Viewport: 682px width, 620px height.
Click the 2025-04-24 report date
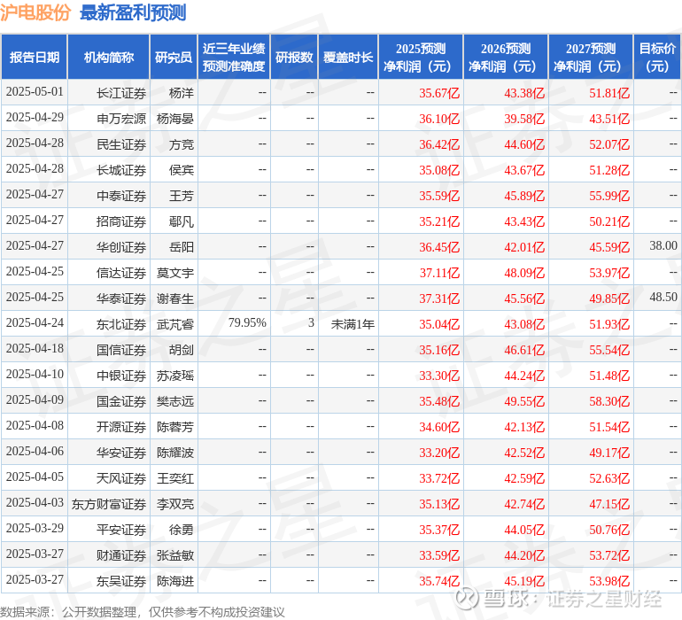click(35, 322)
